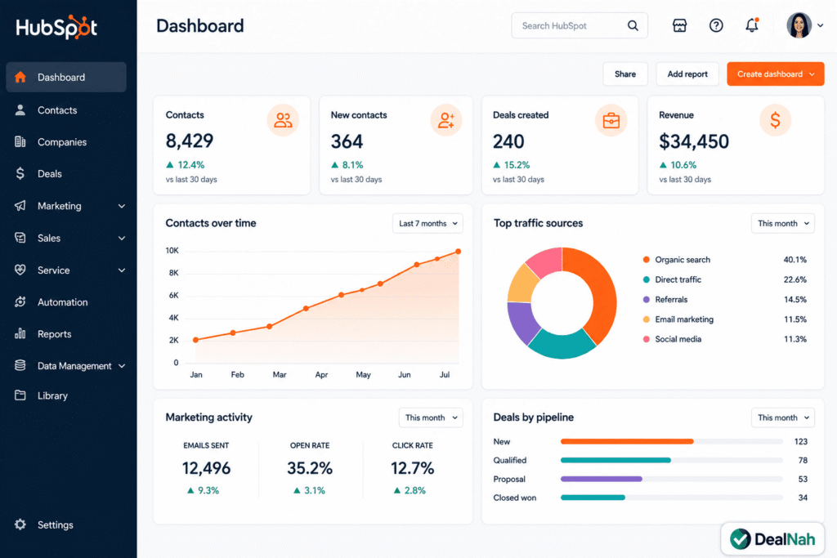
Task: Click the New pipeline progress bar
Action: point(672,441)
